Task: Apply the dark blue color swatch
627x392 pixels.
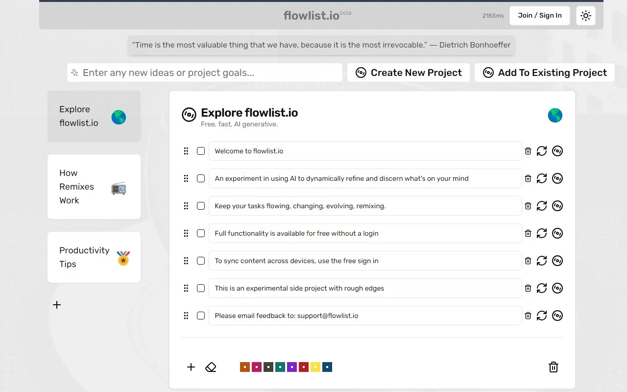Action: [x=327, y=367]
